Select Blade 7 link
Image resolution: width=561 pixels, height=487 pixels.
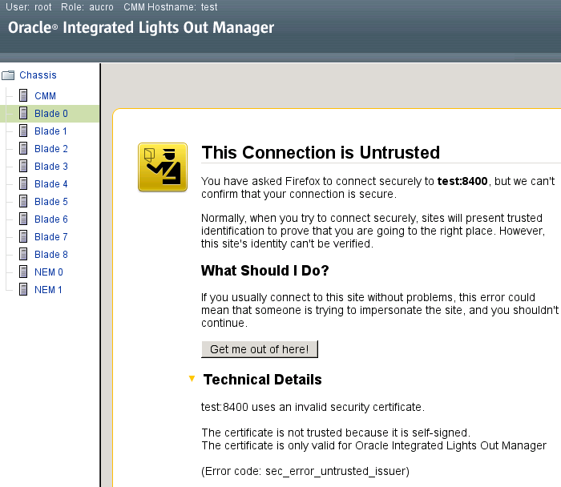tap(51, 237)
